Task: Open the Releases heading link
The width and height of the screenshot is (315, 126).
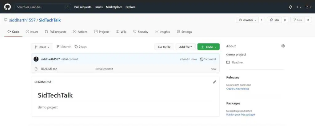Action: (x=233, y=77)
